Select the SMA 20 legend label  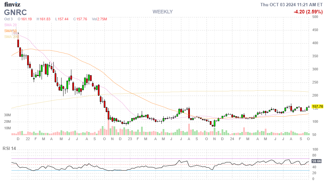(10, 25)
